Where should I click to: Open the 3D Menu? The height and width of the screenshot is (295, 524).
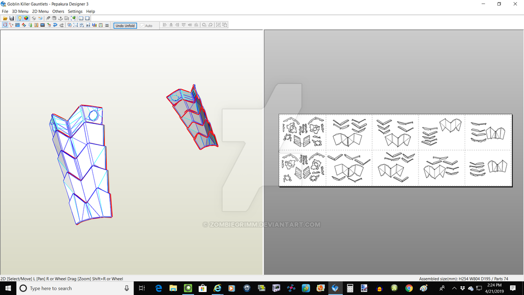[x=20, y=11]
